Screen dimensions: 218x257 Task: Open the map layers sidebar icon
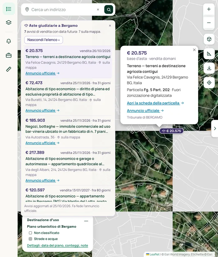click(9, 22)
